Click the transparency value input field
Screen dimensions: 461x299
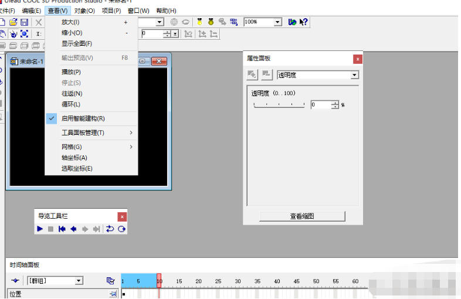(320, 105)
